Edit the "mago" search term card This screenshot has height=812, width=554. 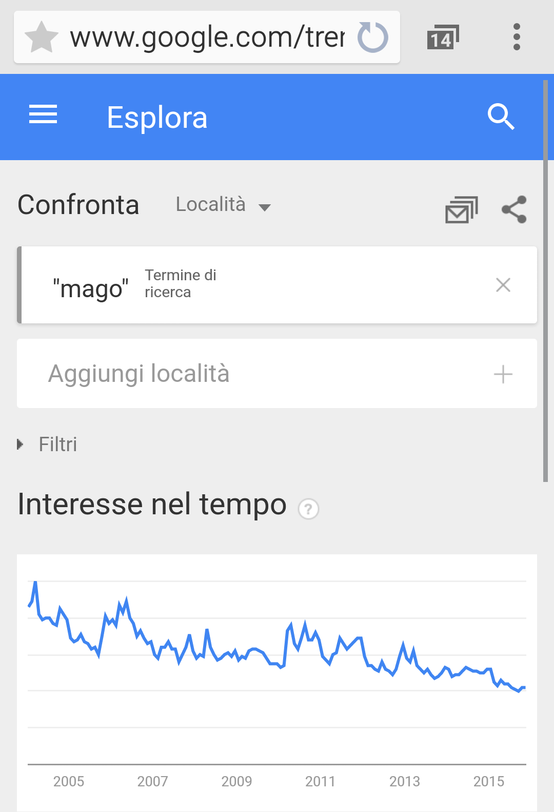(277, 285)
